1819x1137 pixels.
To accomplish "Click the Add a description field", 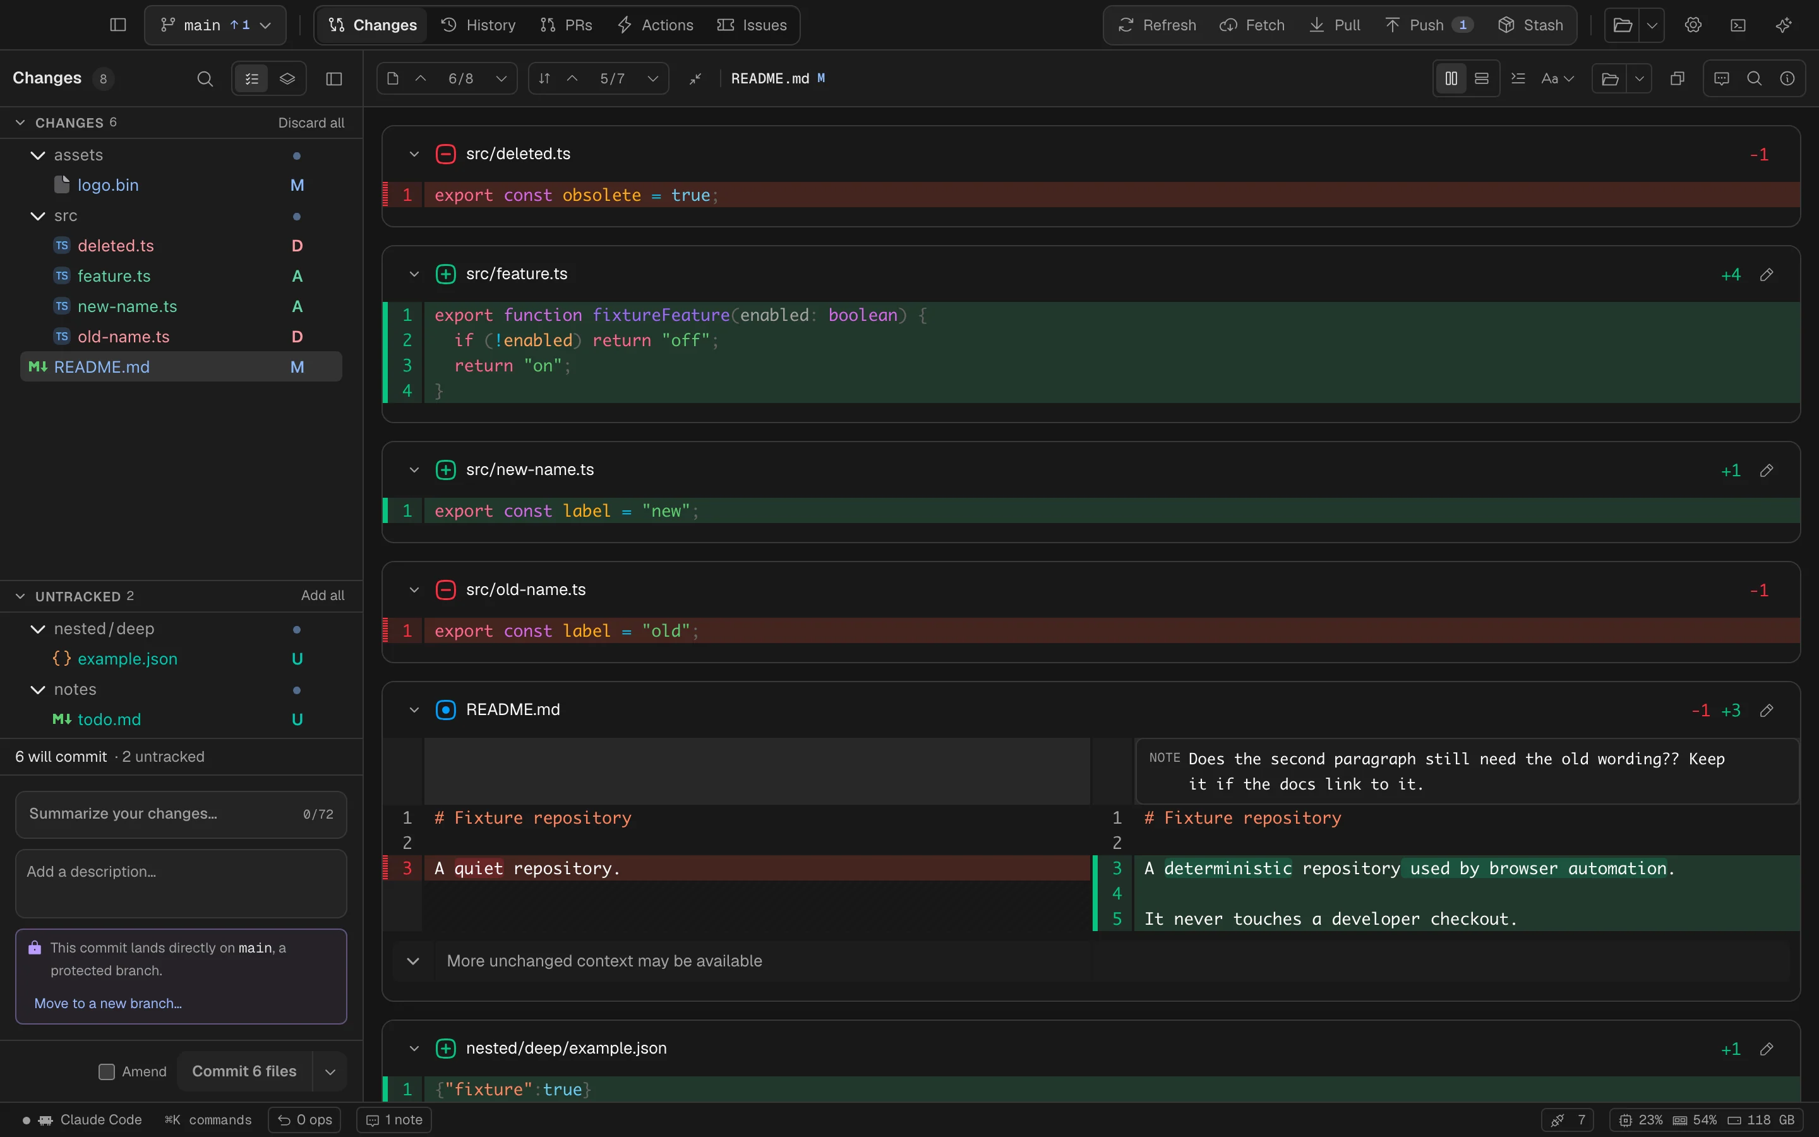I will [x=181, y=884].
